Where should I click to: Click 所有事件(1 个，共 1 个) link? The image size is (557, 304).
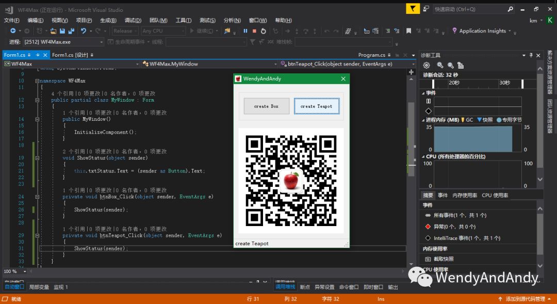[460, 215]
